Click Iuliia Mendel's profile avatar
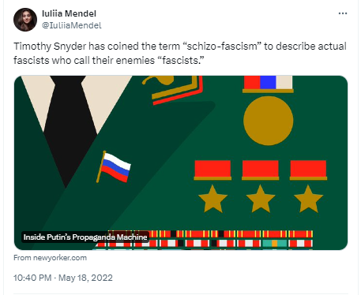This screenshot has width=361, height=295. click(x=25, y=20)
